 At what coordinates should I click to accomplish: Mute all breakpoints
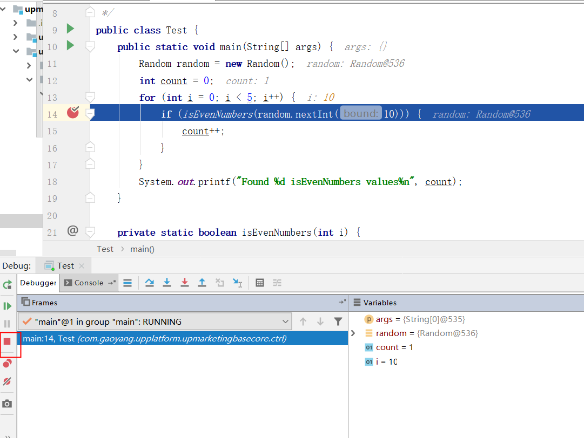pos(7,381)
